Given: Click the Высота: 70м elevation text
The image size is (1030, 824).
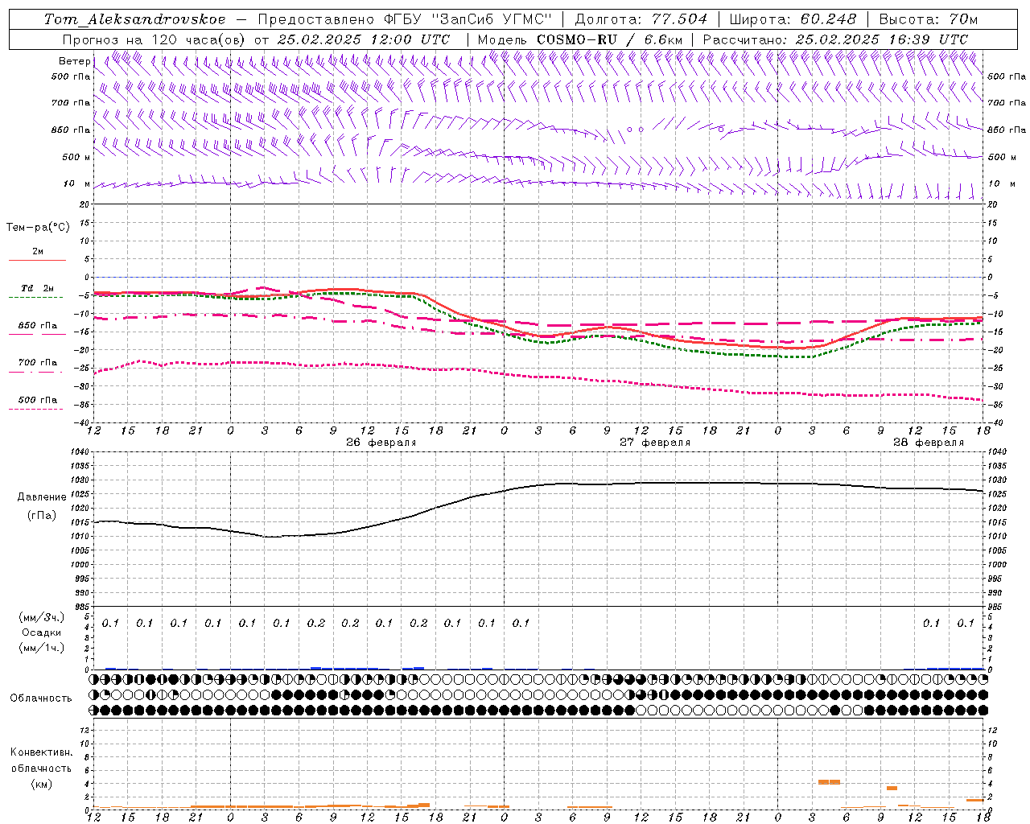Looking at the screenshot, I should click(x=928, y=19).
